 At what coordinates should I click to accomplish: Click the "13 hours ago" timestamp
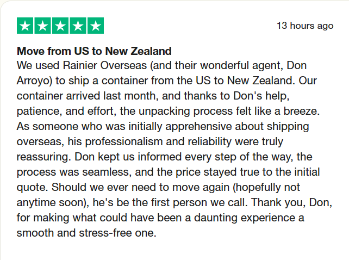tap(305, 26)
